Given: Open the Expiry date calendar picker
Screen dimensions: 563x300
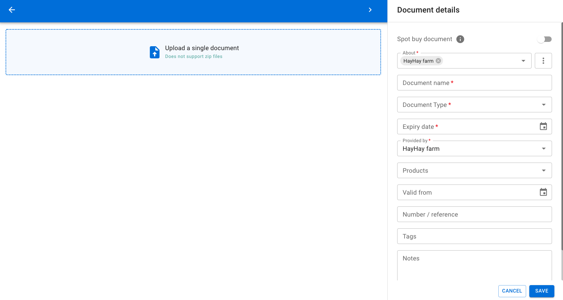Looking at the screenshot, I should click(x=543, y=127).
